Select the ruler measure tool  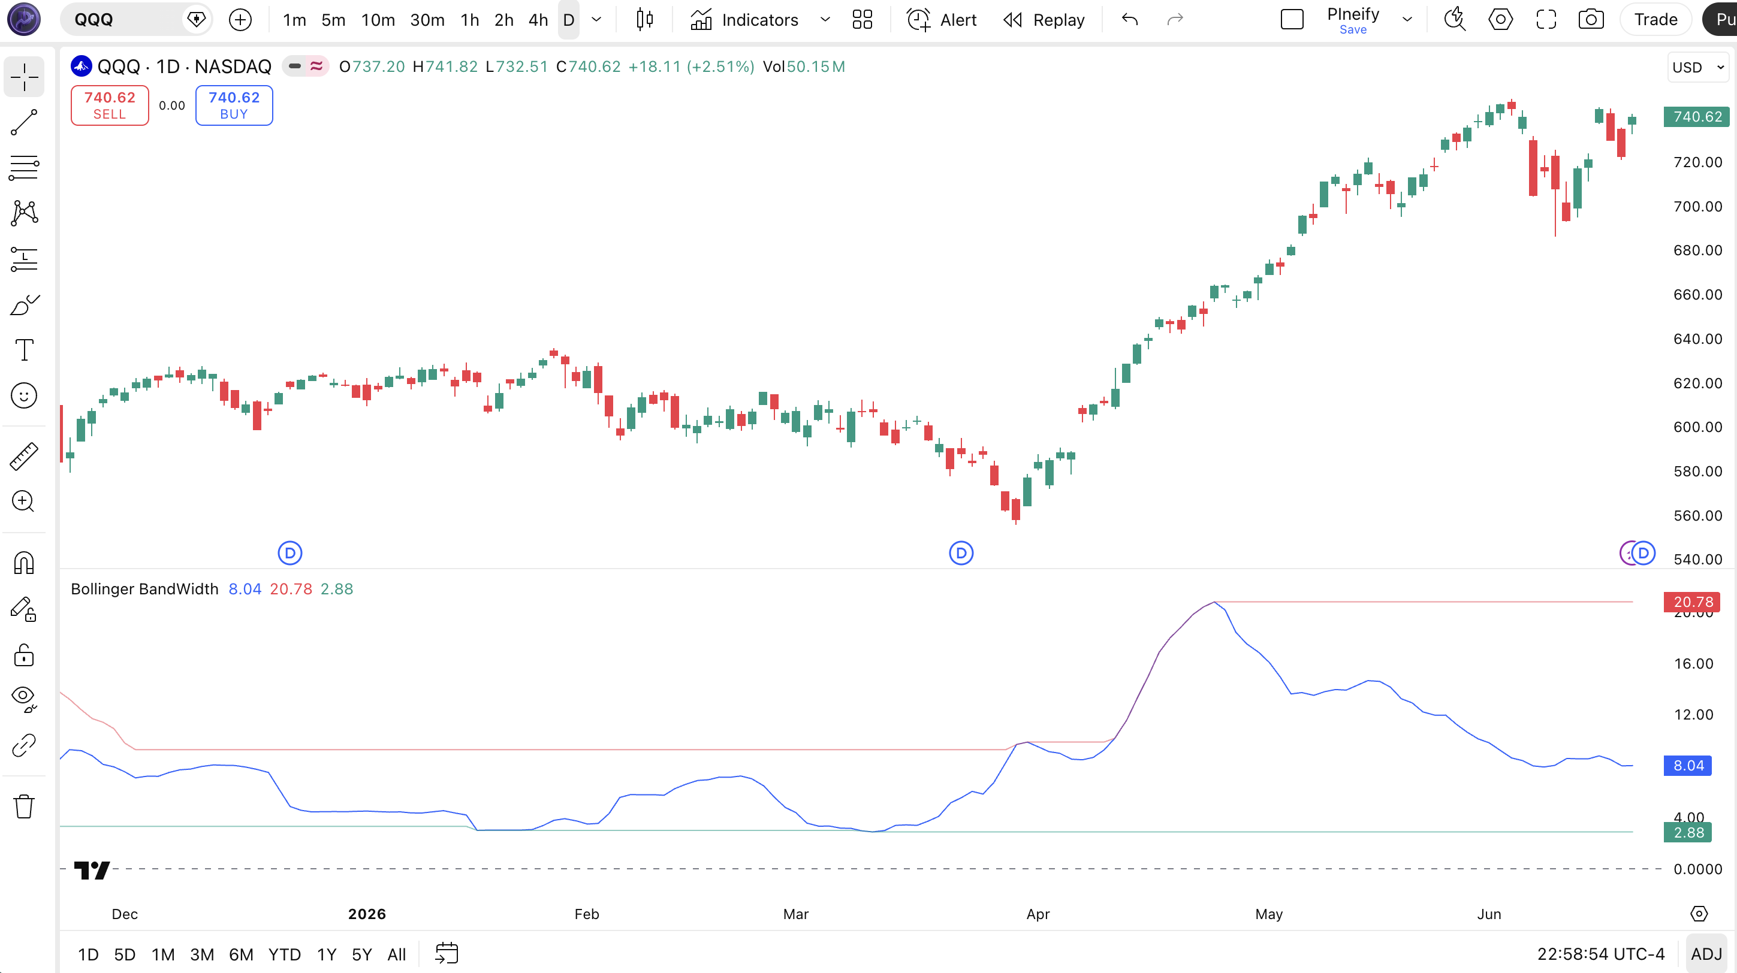click(x=24, y=456)
